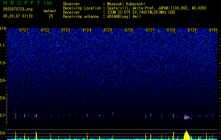Click the Receiving antenna label
The image size is (221, 140).
(x=81, y=16)
